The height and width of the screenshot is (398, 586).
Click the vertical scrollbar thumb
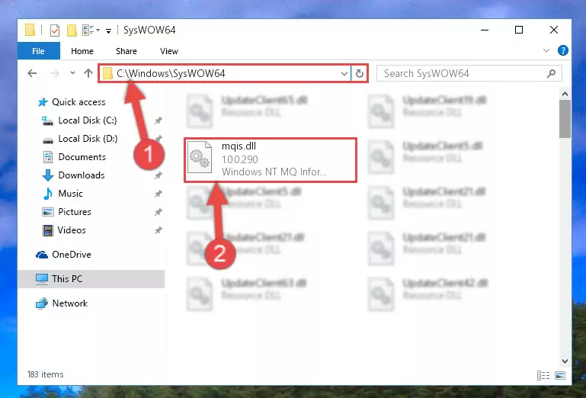(x=565, y=119)
